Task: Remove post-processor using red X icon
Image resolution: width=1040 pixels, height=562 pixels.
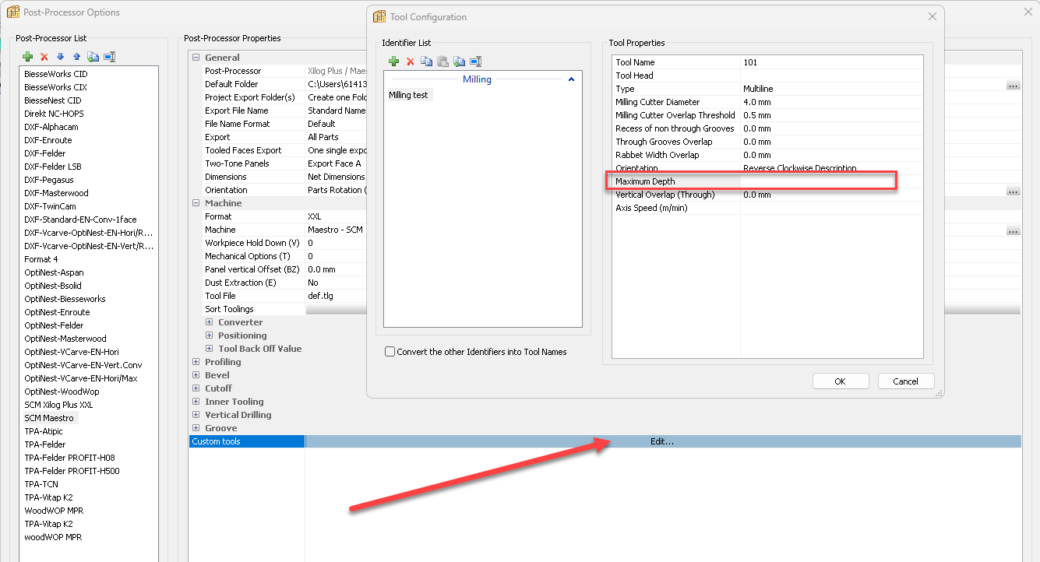Action: click(x=44, y=56)
